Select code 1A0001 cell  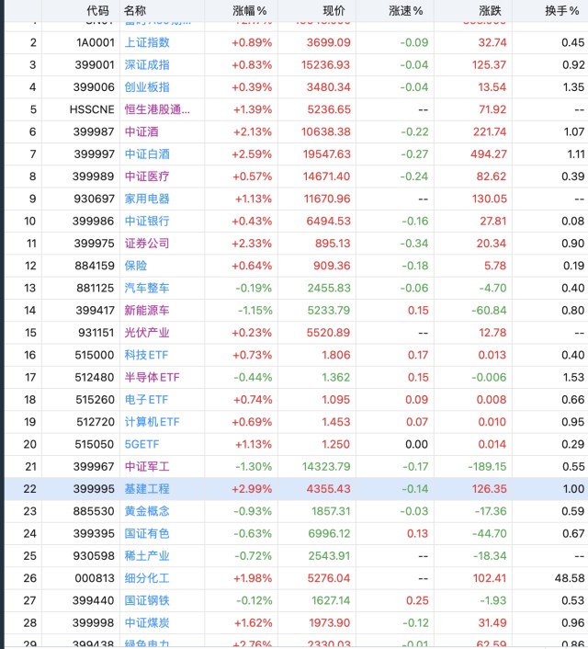[x=96, y=42]
